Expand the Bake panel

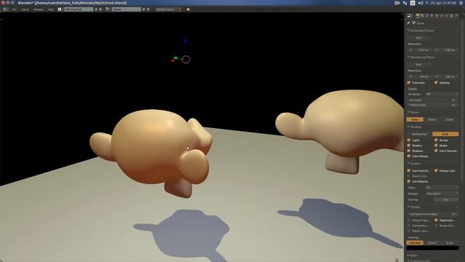408,255
